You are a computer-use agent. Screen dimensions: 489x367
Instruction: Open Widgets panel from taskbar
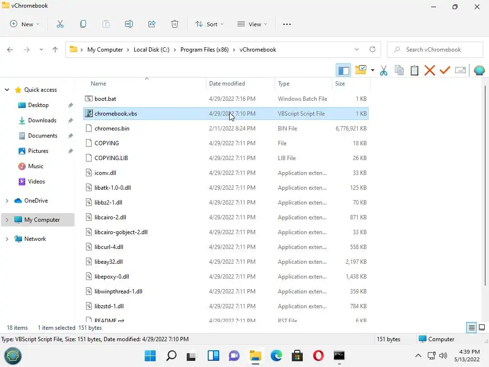pos(213,356)
